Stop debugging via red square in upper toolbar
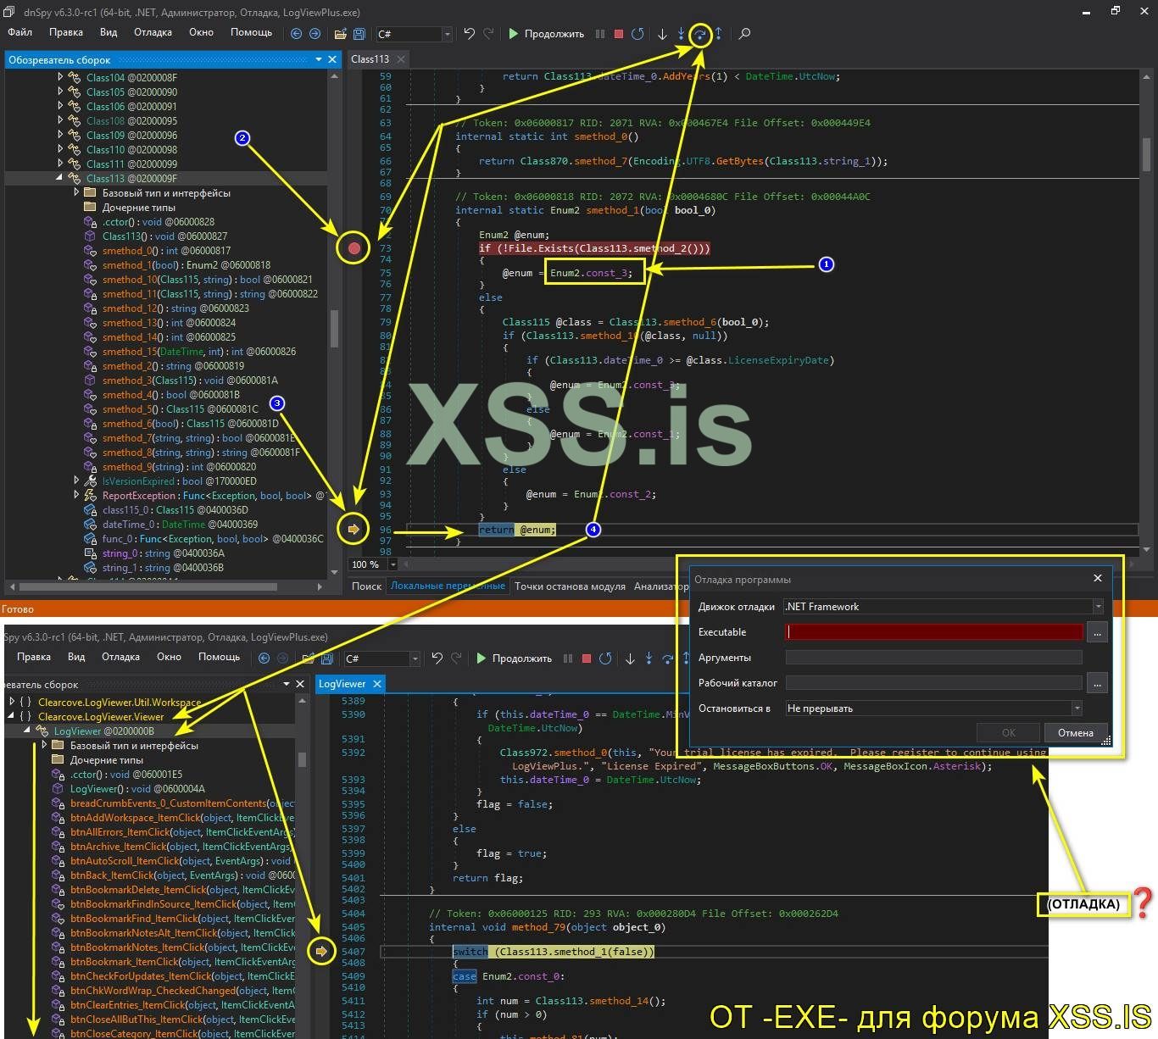This screenshot has width=1158, height=1039. pos(619,34)
